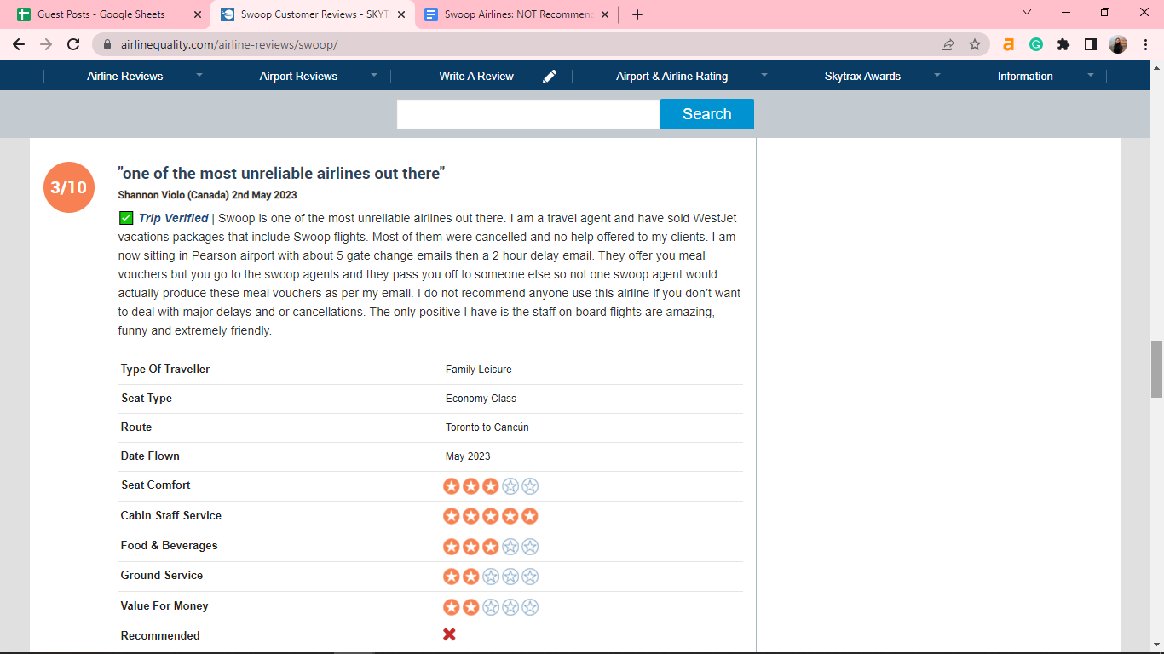
Task: Click the 'Seat Type' row label
Action: point(147,399)
